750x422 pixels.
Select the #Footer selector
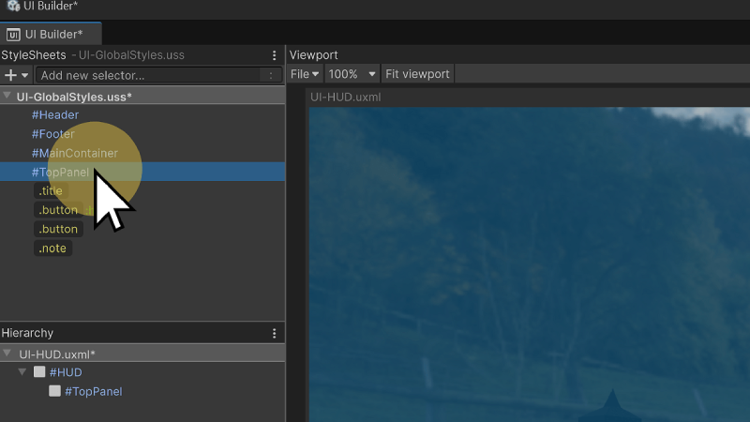(52, 134)
